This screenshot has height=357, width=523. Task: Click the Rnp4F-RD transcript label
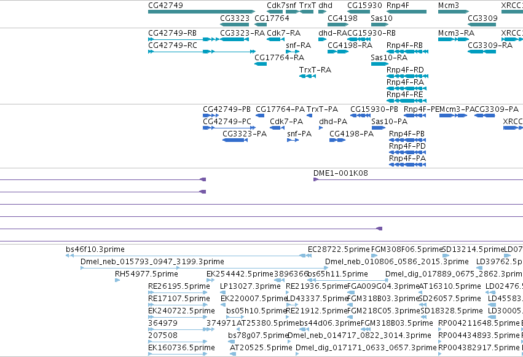click(405, 70)
